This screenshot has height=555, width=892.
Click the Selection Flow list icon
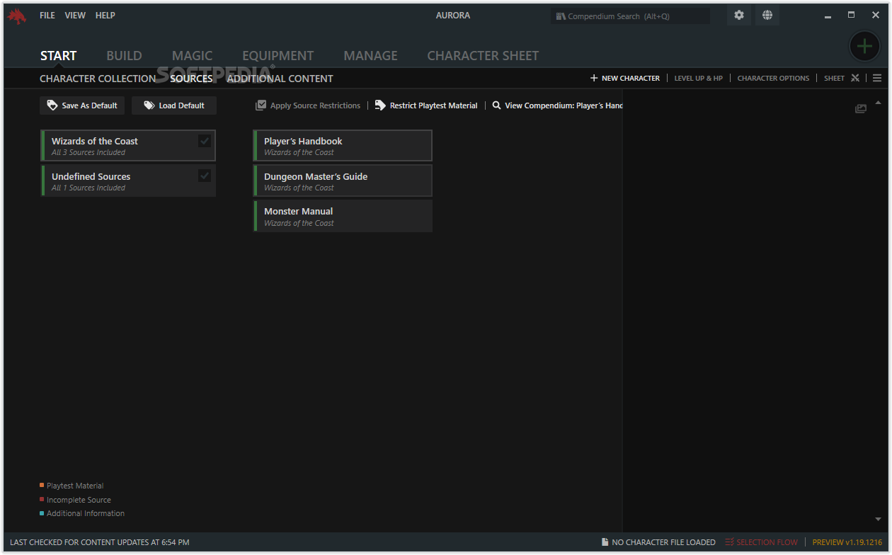click(729, 542)
